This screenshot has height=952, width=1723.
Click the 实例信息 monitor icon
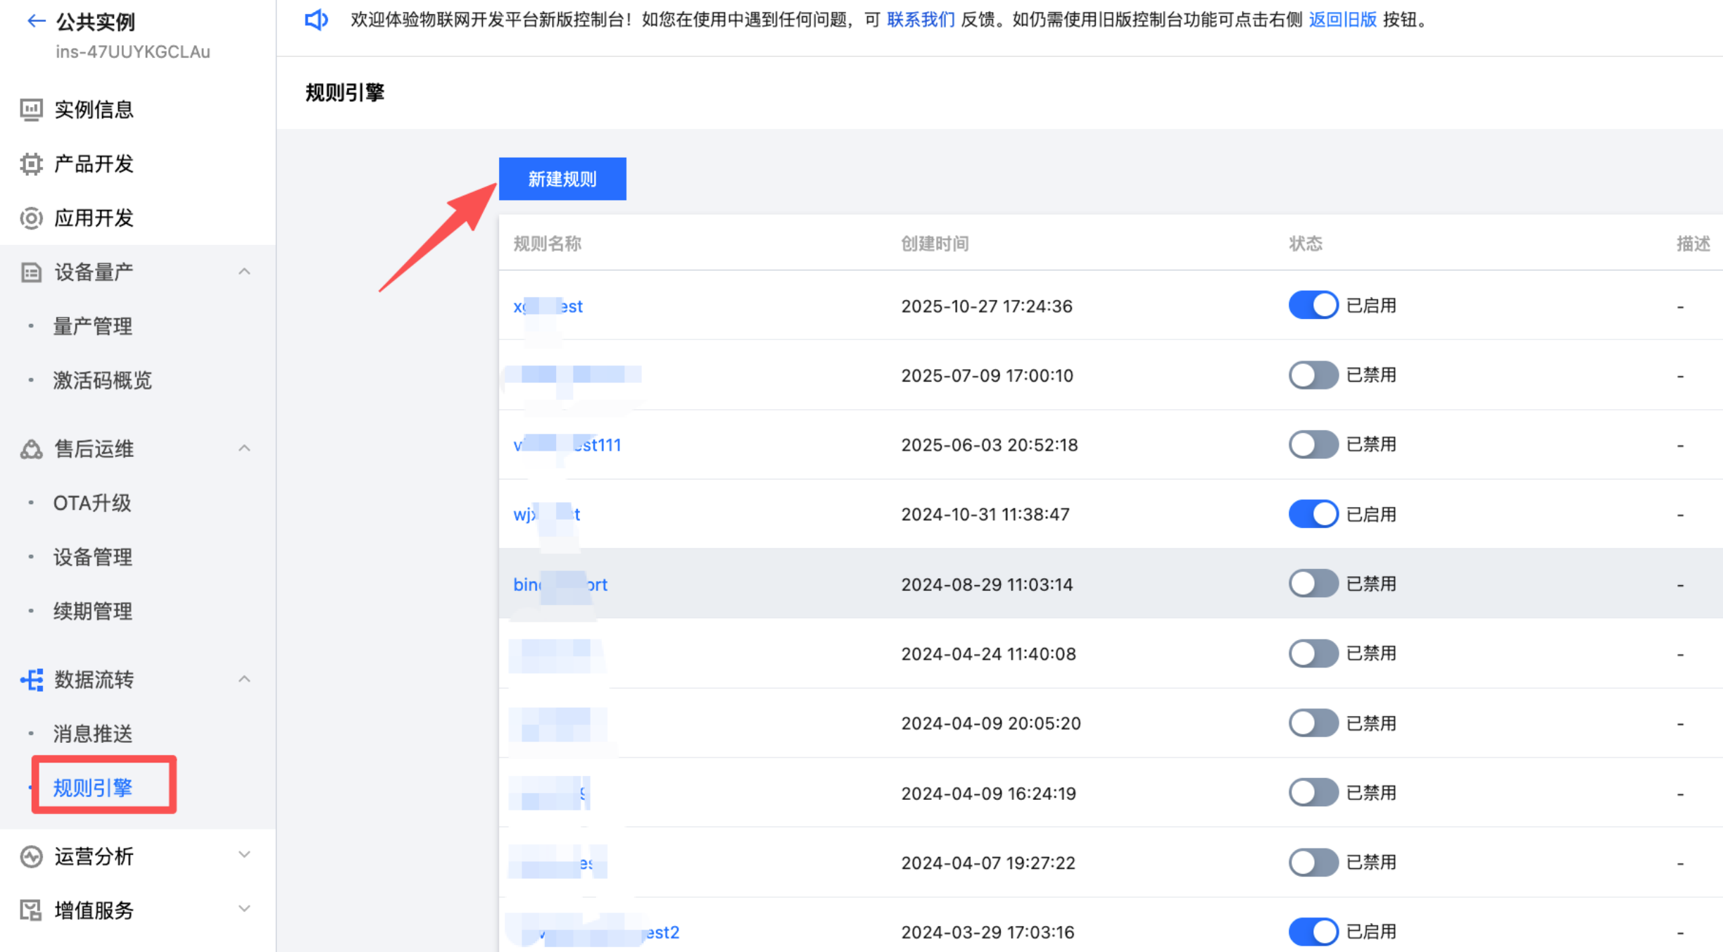click(31, 110)
